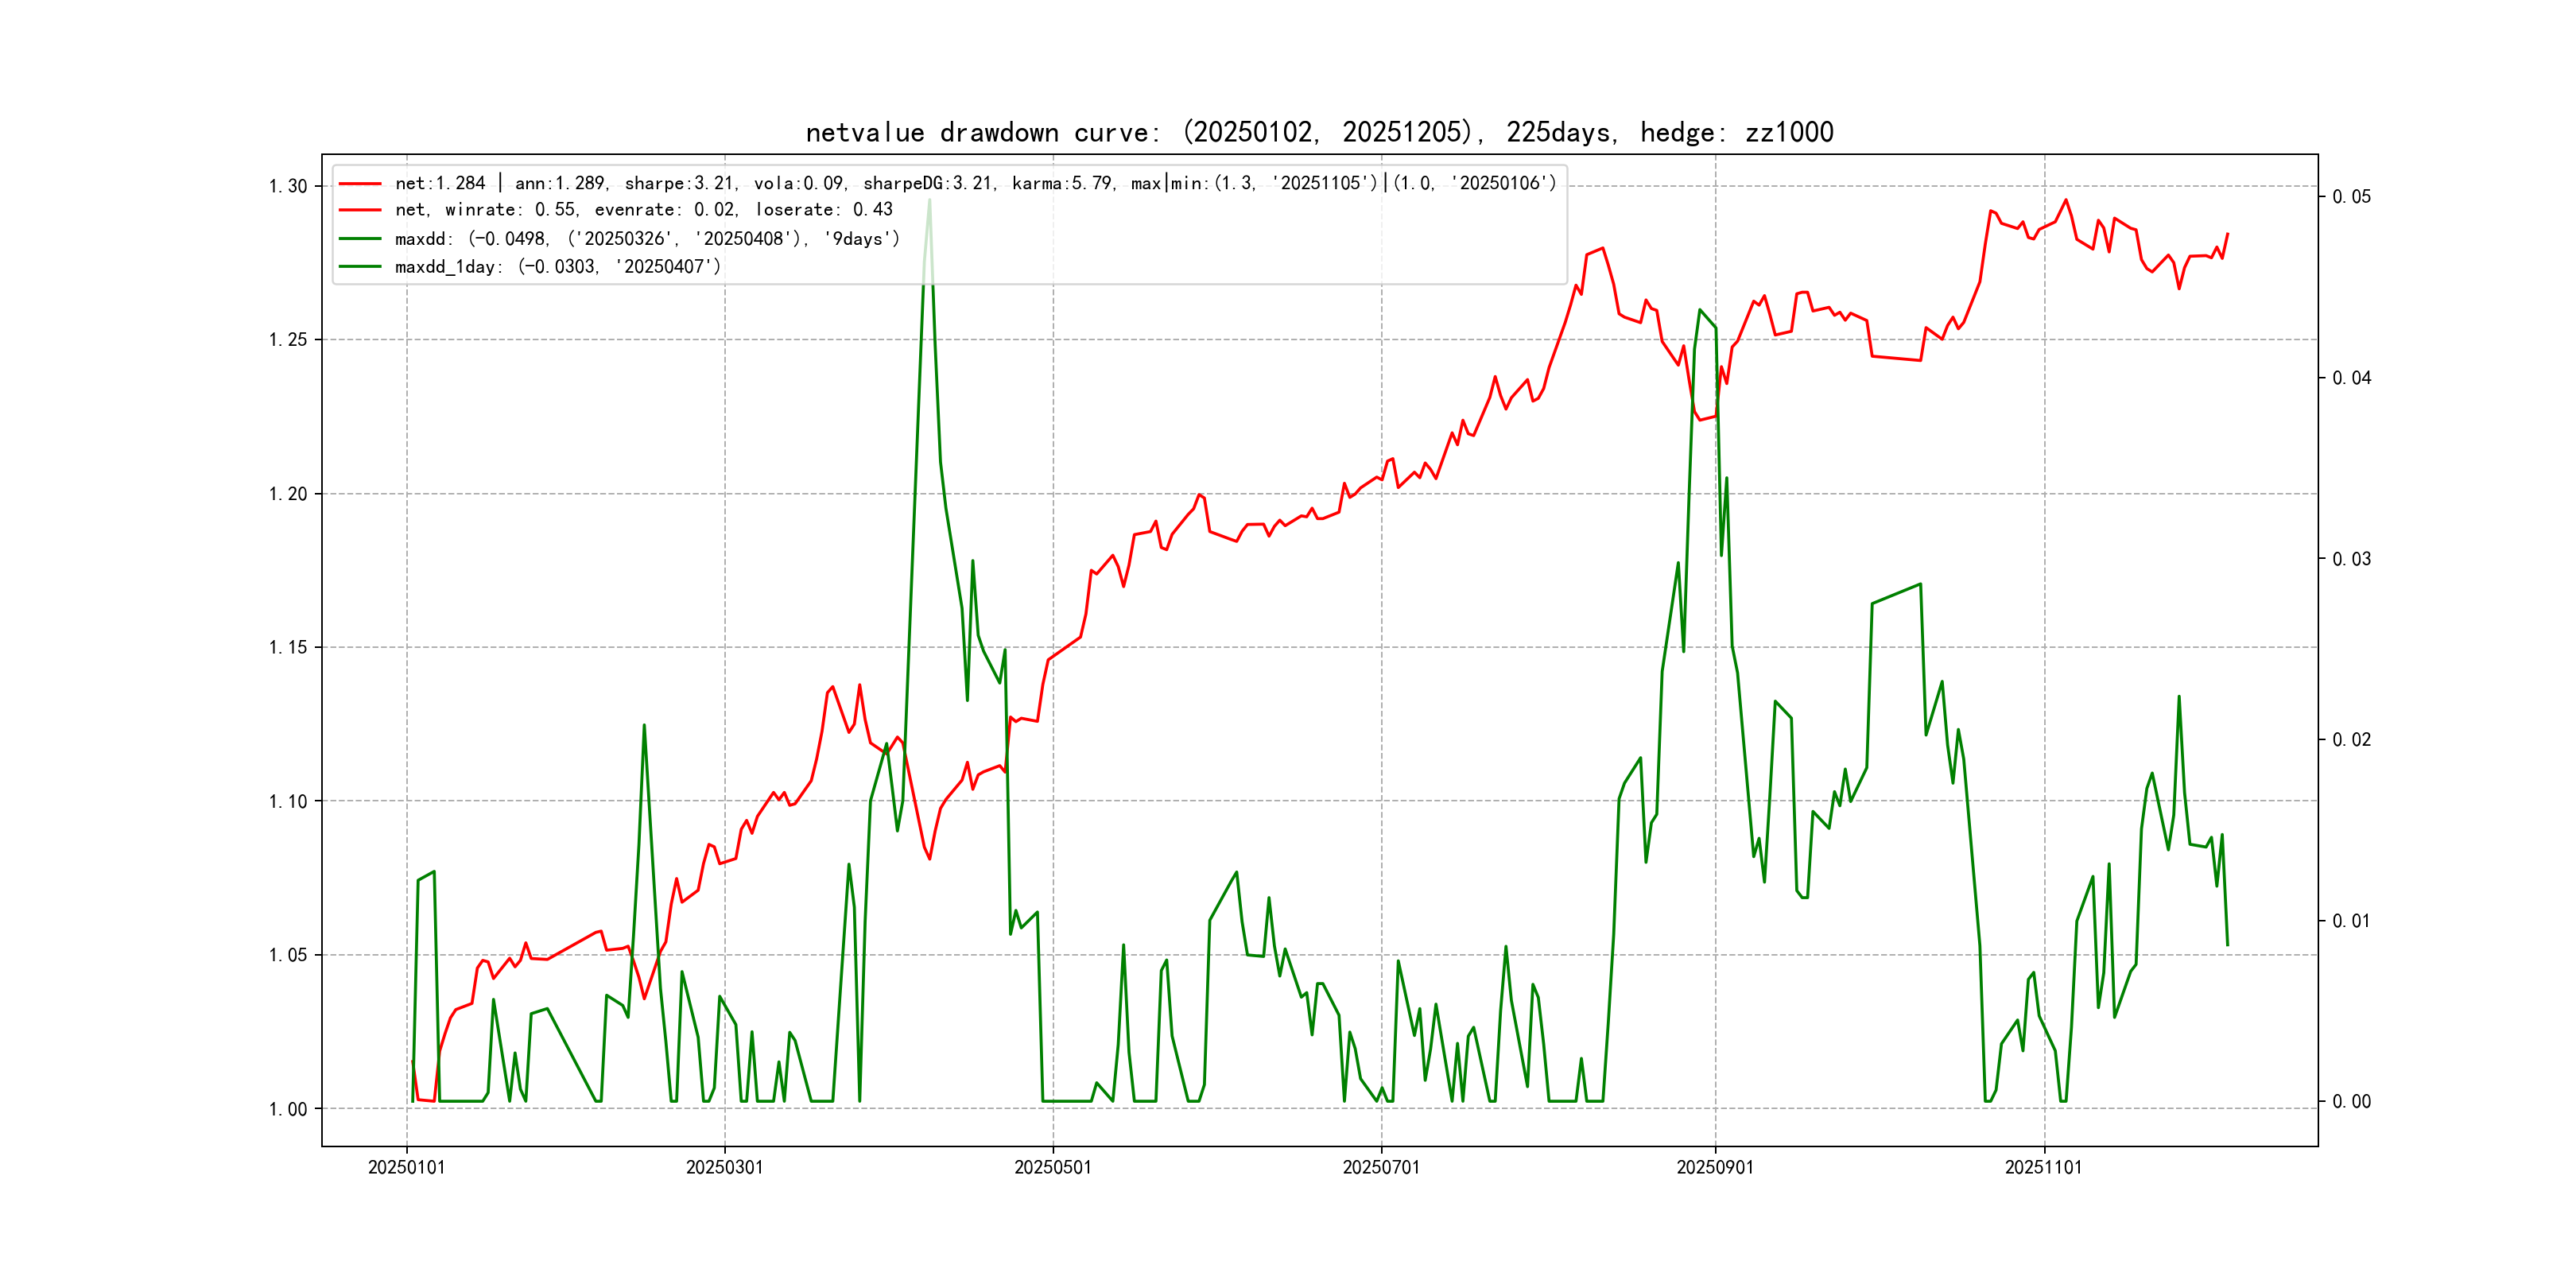Click the sharpe:3.21 legend label
Screen dimensions: 2576x1288
(680, 184)
